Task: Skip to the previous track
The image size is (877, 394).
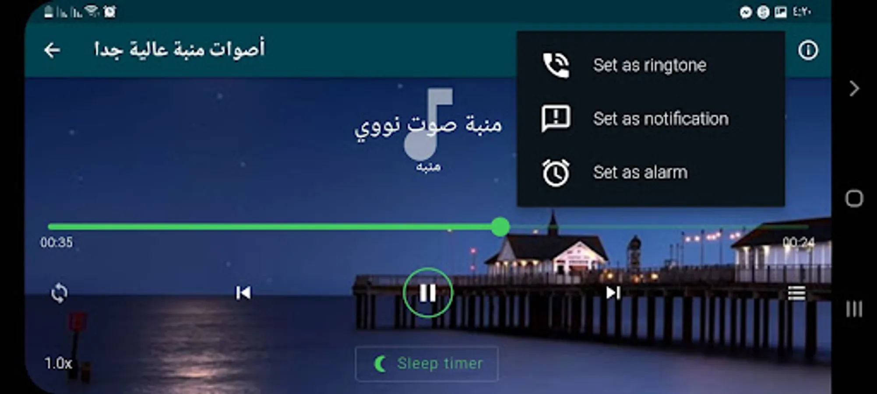Action: pyautogui.click(x=243, y=292)
